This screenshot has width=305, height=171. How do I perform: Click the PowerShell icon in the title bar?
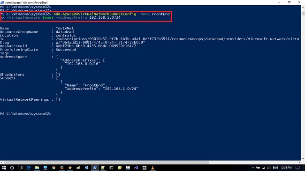(2, 2)
